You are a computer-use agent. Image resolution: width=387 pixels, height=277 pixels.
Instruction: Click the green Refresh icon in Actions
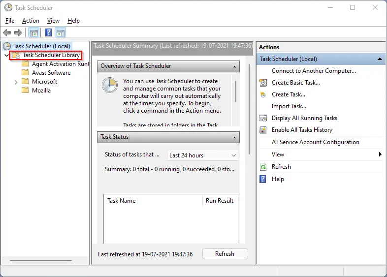tap(263, 167)
